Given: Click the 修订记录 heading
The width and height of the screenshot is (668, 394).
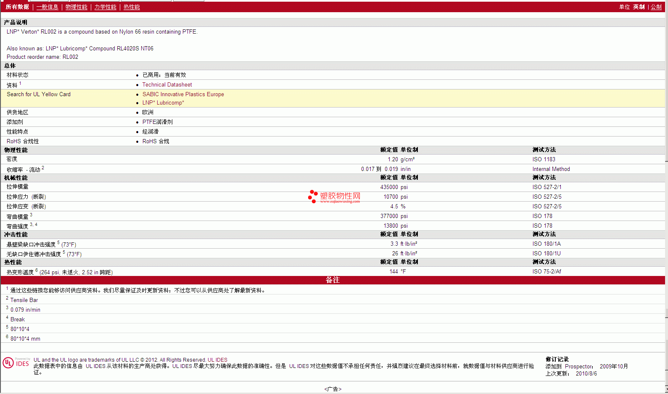Looking at the screenshot, I should tap(557, 360).
